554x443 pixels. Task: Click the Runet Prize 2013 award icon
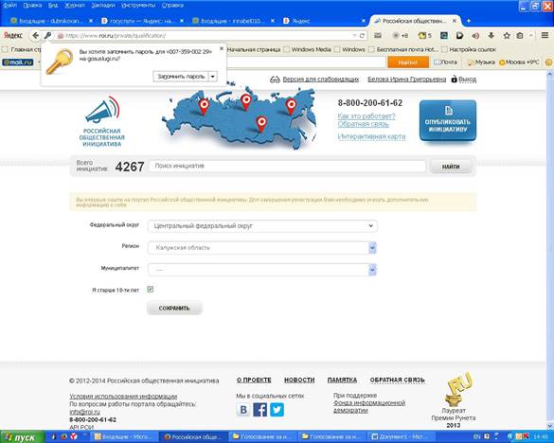pyautogui.click(x=458, y=389)
